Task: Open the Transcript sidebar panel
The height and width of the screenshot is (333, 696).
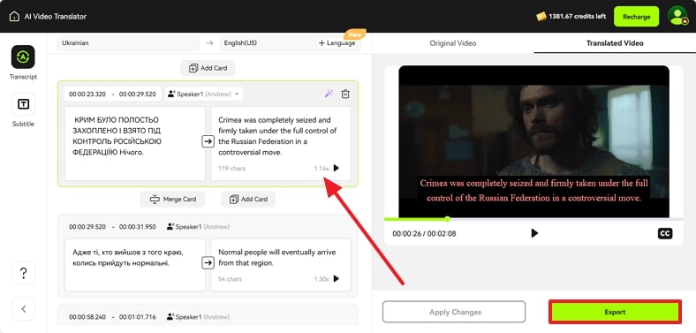Action: click(23, 62)
